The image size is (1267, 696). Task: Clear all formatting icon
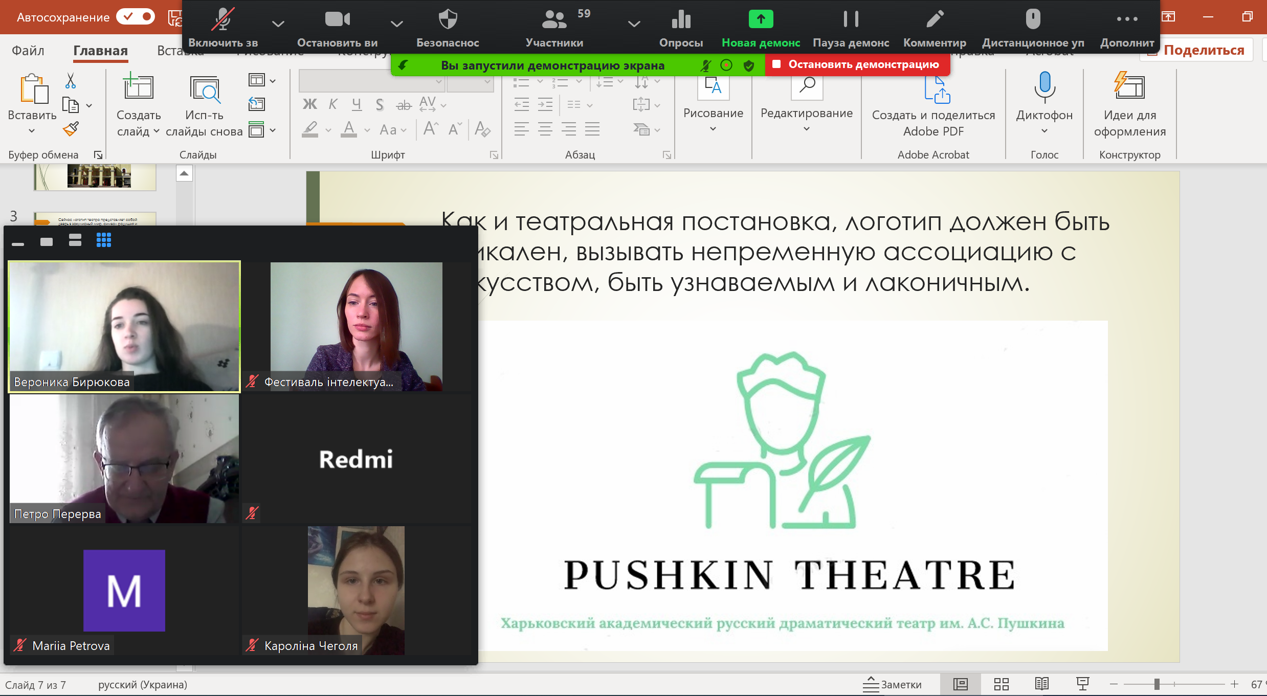(482, 129)
